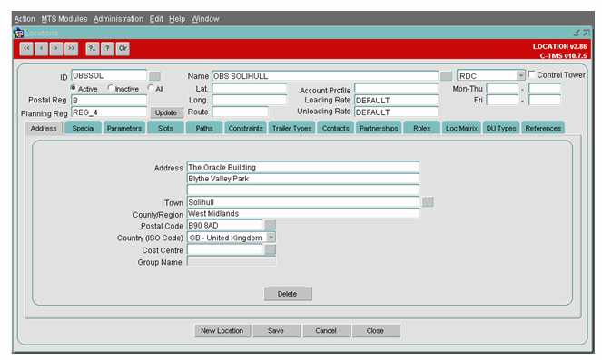The height and width of the screenshot is (360, 602).
Task: Open the lookup button beside Name field
Action: (x=446, y=76)
